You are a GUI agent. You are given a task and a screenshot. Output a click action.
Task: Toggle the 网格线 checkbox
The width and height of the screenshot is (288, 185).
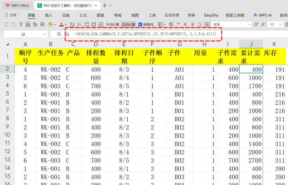(140, 24)
